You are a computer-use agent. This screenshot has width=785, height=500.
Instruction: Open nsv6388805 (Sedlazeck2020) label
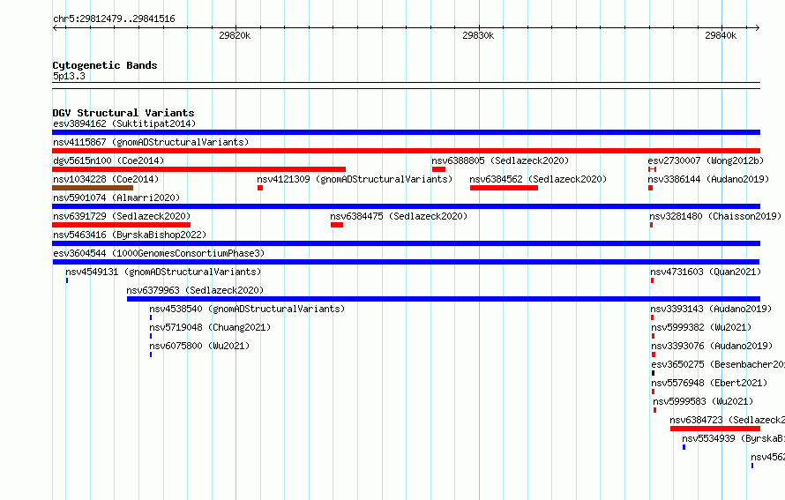(500, 160)
